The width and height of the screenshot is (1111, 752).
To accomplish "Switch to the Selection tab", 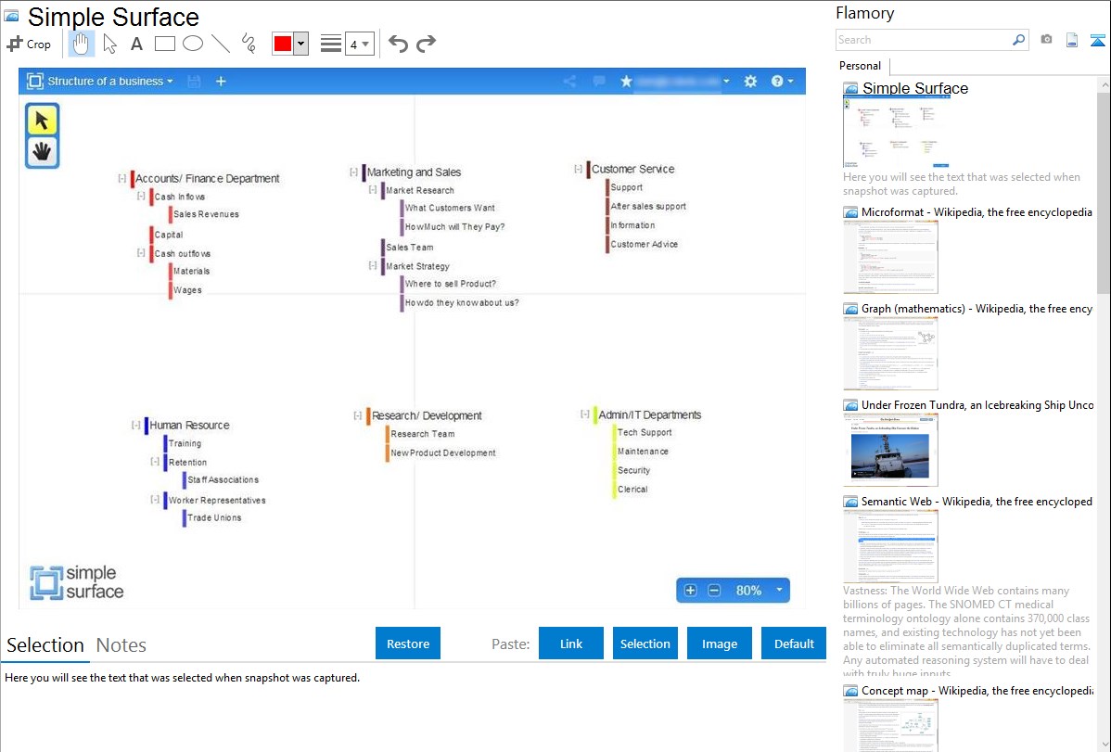I will (45, 645).
